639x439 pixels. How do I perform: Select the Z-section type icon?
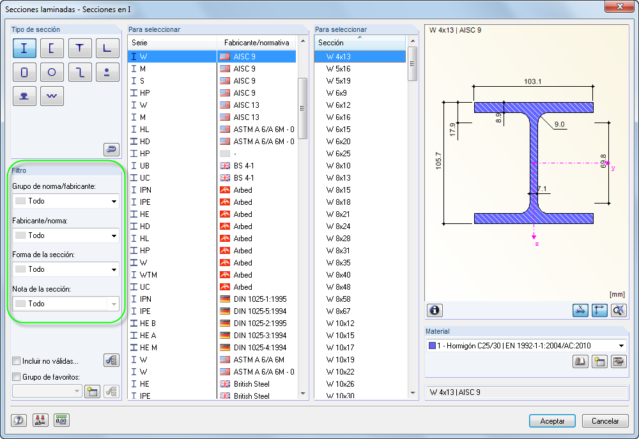79,72
